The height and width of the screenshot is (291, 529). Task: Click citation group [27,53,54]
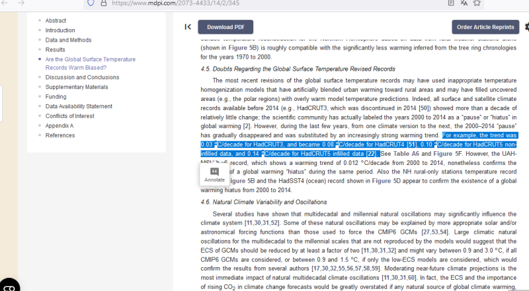pos(435,232)
